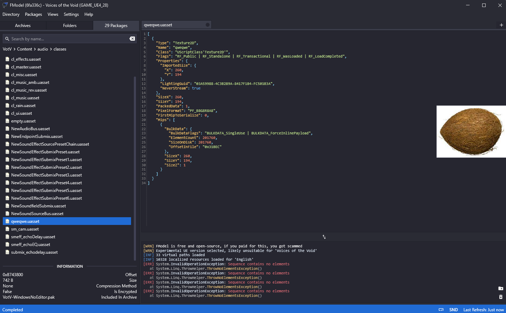Navigate to the audio breadcrumb folder

43,49
